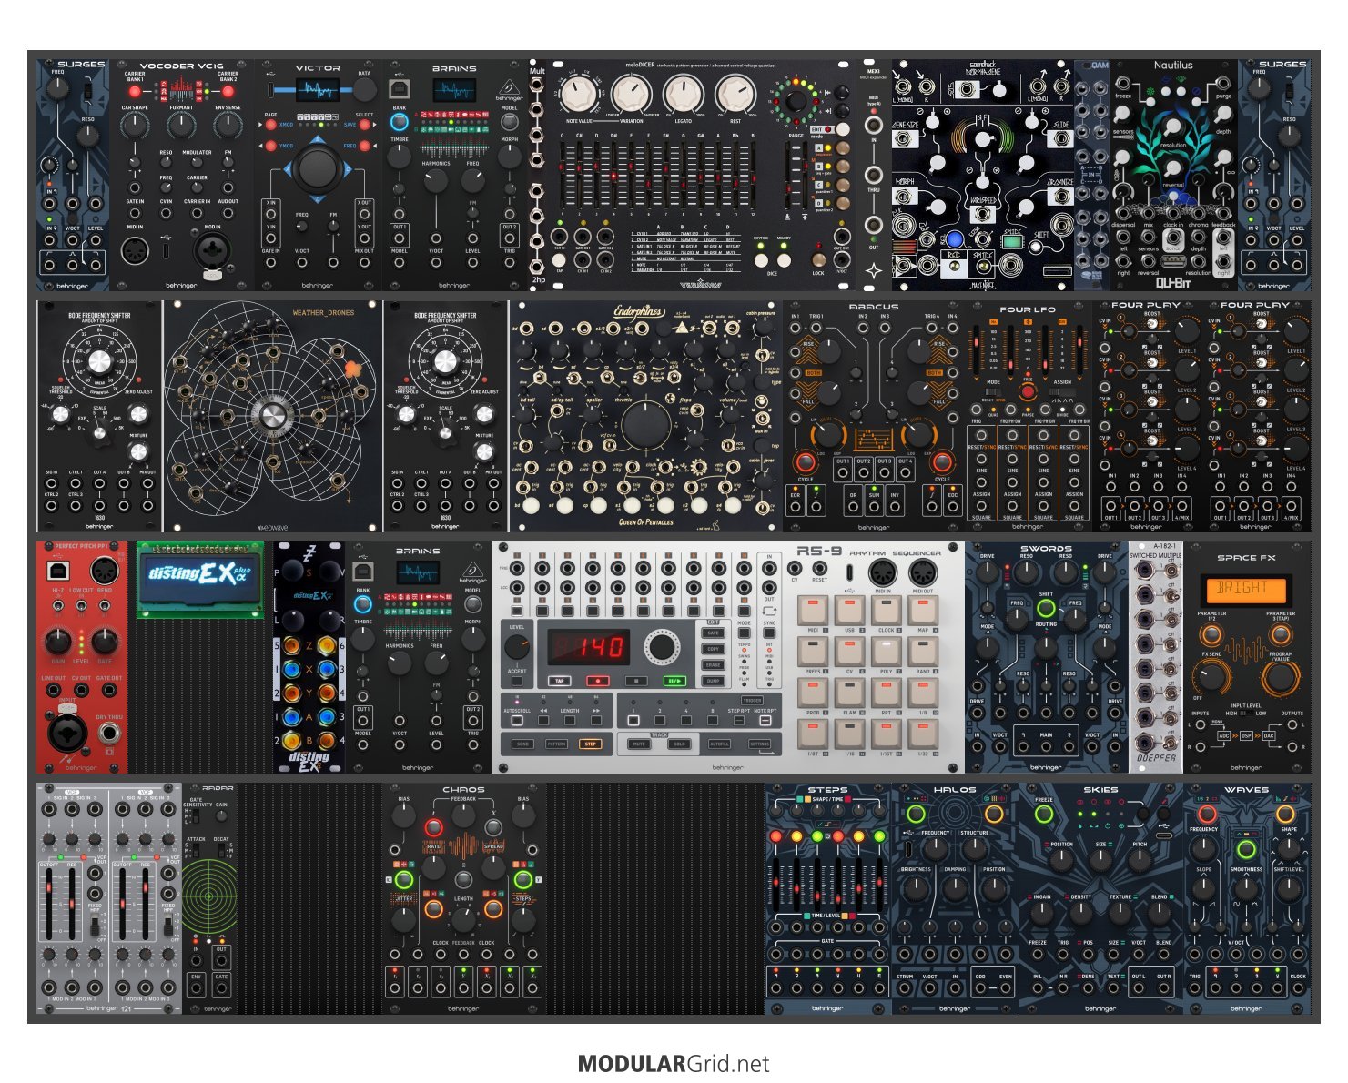
Task: Click the FORMANT knob on Vocoder VC16
Action: [181, 126]
